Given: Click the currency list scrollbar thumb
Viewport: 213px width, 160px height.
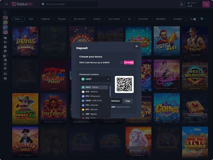Looking at the screenshot, I should [x=110, y=91].
